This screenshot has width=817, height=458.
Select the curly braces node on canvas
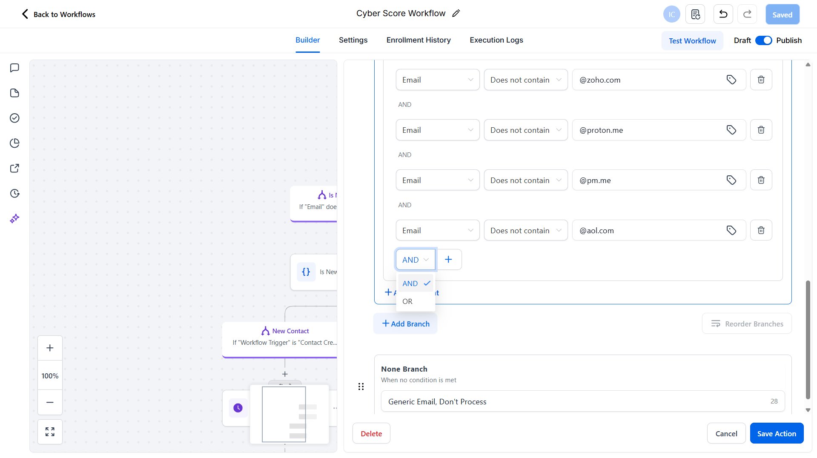coord(314,272)
